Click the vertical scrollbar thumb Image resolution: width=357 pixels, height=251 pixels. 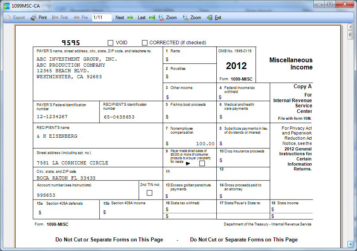[351, 36]
